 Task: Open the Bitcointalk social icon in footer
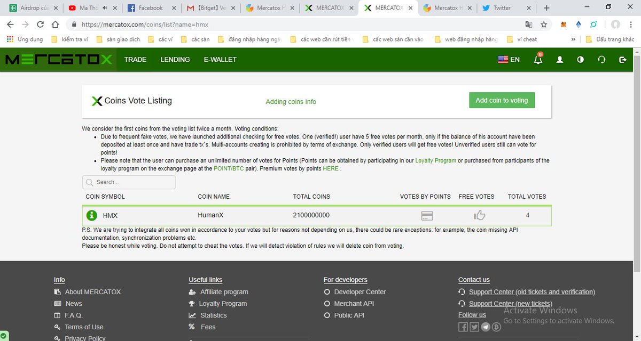tap(496, 327)
